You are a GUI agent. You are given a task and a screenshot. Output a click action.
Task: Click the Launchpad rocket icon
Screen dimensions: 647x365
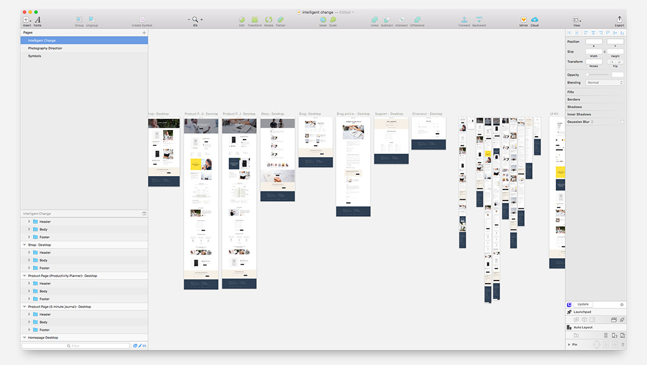[x=570, y=312]
